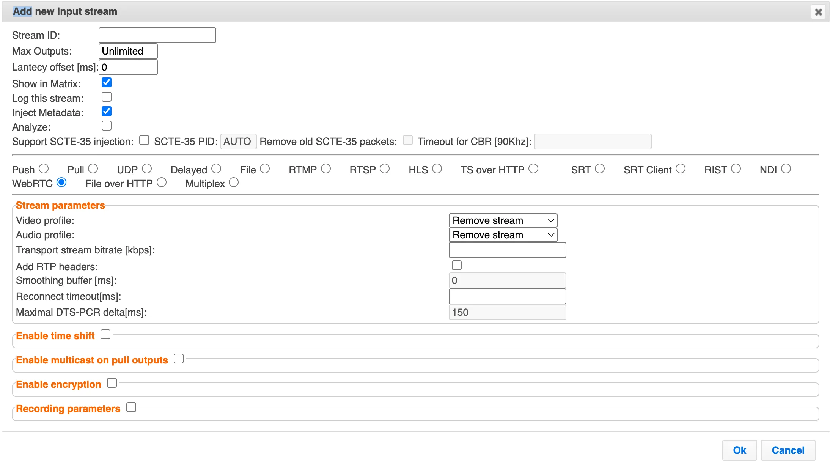Screen dimensions: 830x472
Task: Tick the Enable encryption checkbox
Action: tap(112, 383)
